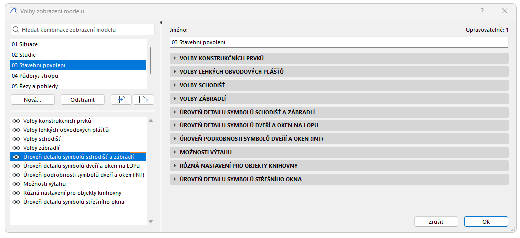Select 'Různá nastavení pro objekty knihovny' row text
This screenshot has height=238, width=520.
point(72,193)
